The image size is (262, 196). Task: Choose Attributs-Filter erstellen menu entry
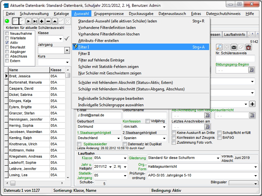tap(99, 41)
